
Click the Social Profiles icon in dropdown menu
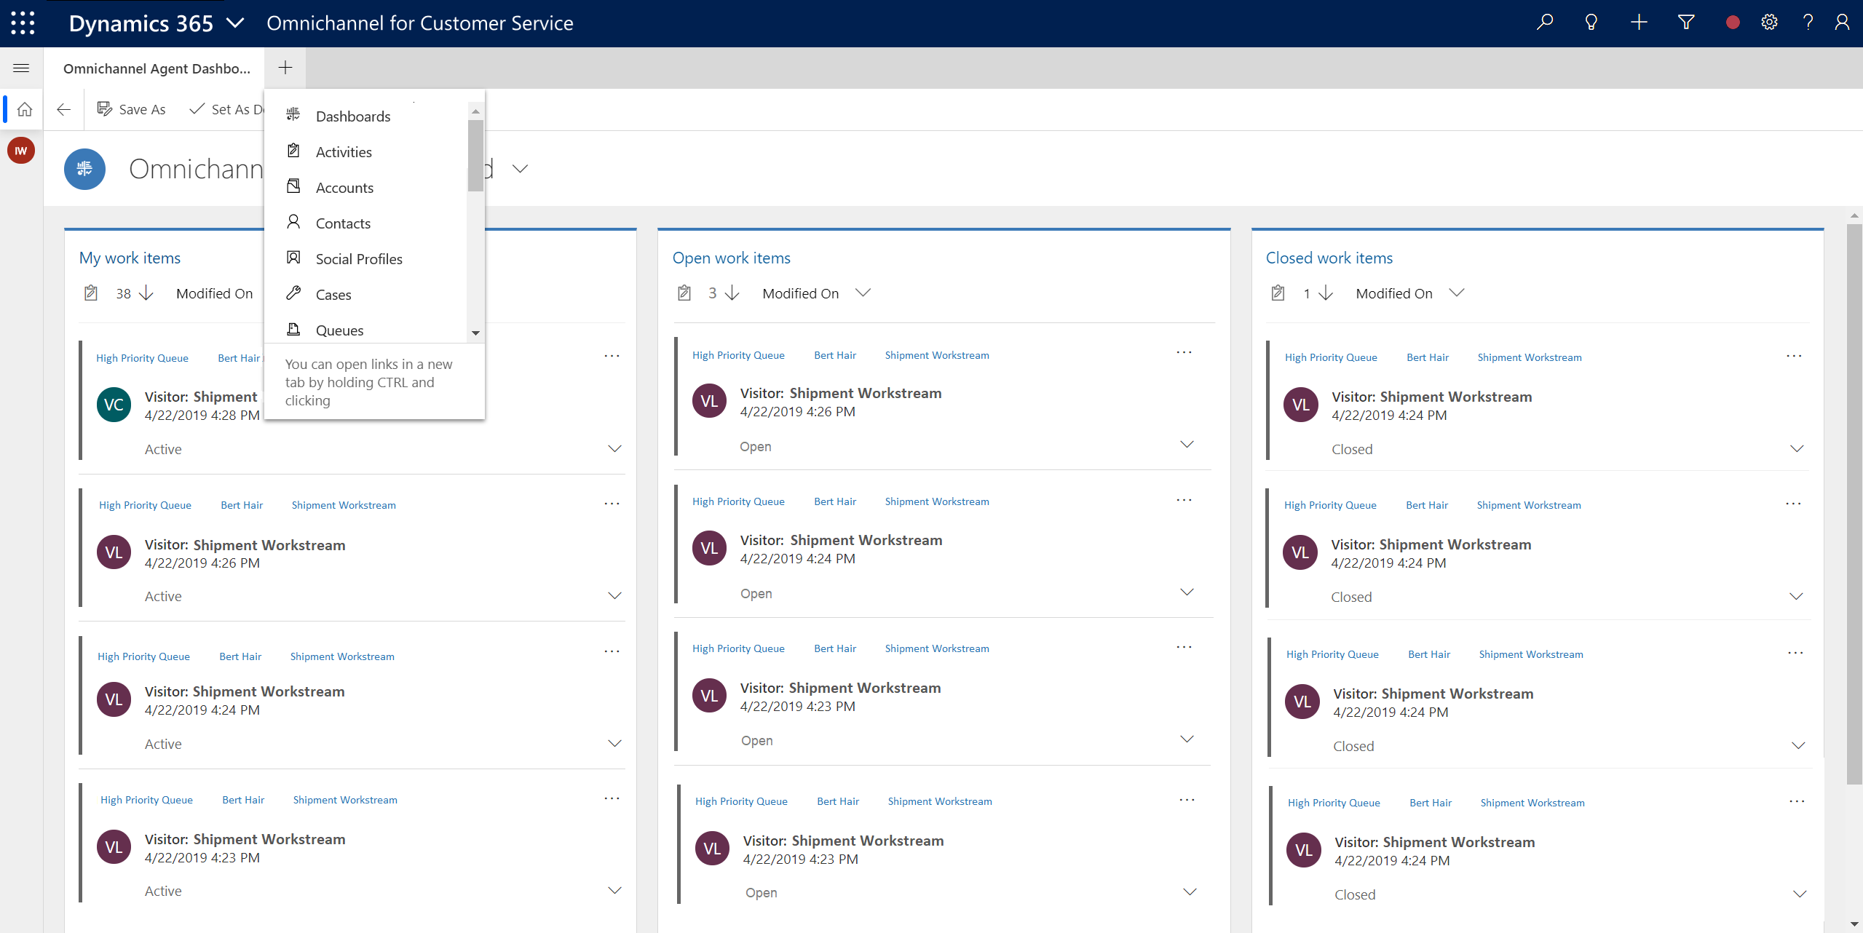(x=293, y=258)
